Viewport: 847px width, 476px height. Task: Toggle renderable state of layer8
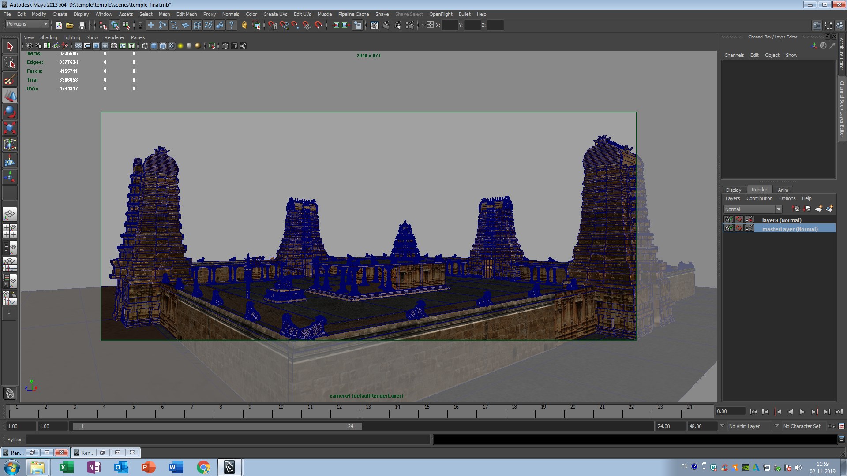click(729, 219)
